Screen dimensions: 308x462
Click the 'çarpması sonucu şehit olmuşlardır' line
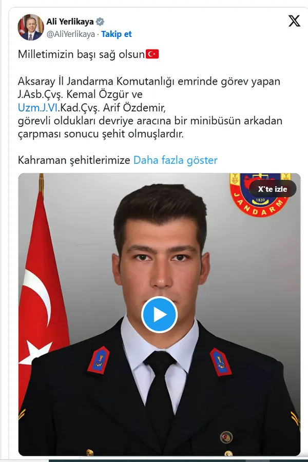[101, 134]
